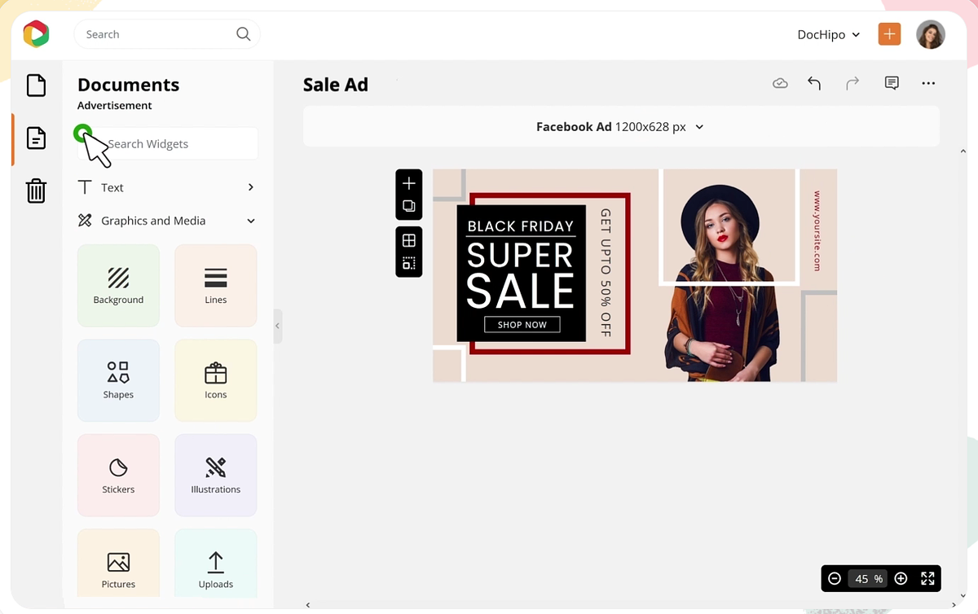Select the GET UPTO 50% OFF text
This screenshot has height=614, width=978.
point(606,273)
